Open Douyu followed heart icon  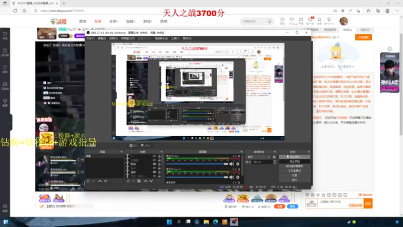[x=292, y=21]
